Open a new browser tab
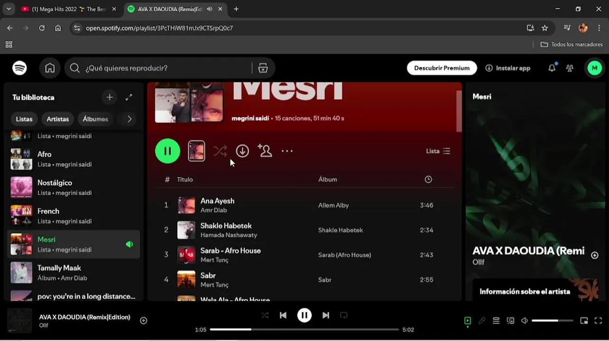The height and width of the screenshot is (341, 609). point(236,9)
